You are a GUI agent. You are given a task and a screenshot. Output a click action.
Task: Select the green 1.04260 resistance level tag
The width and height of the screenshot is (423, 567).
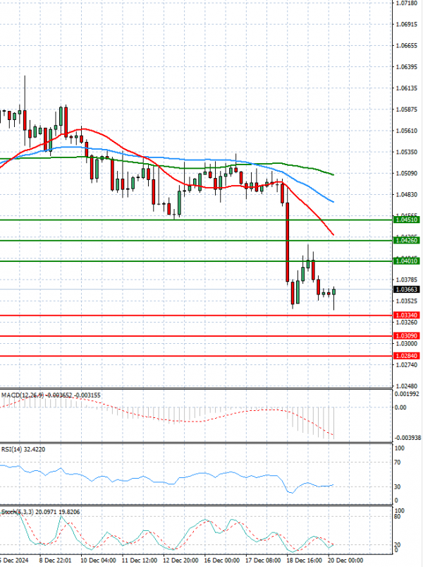(407, 240)
